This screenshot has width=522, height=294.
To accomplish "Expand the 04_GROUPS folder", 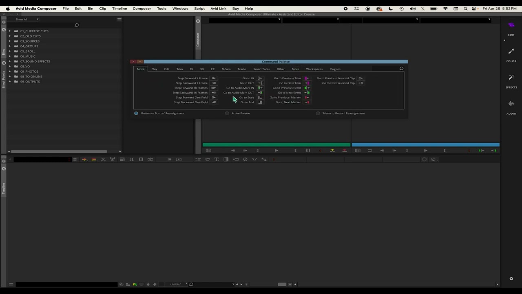I will coord(10,46).
